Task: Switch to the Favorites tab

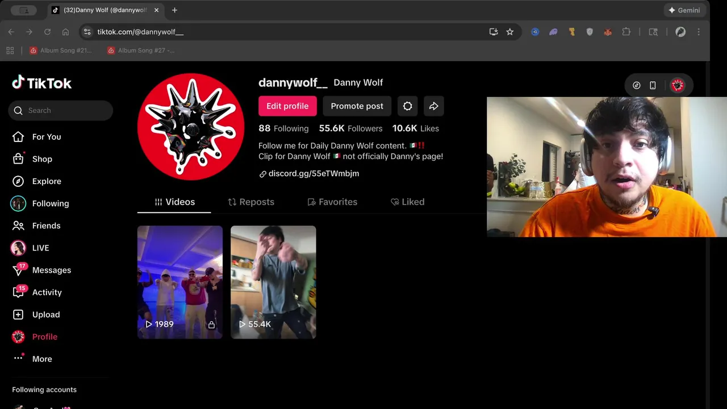Action: pos(332,202)
